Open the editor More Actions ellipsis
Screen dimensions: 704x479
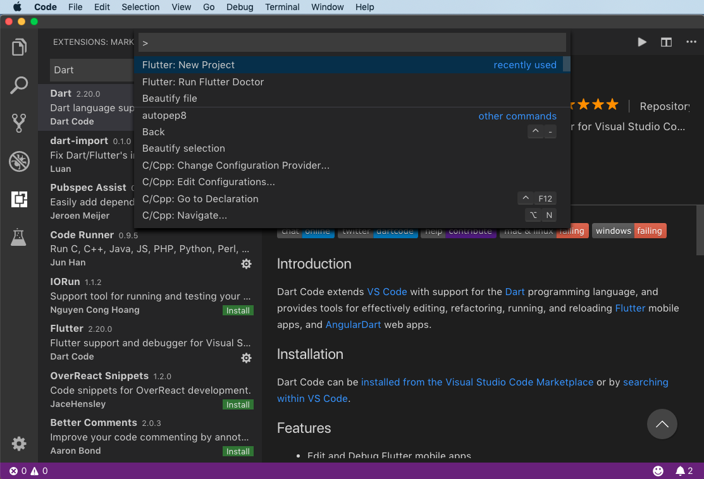tap(691, 42)
